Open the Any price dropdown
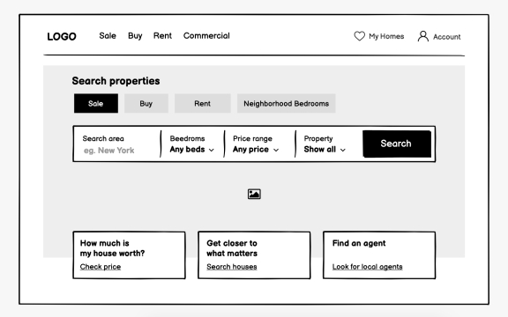Image resolution: width=508 pixels, height=317 pixels. [256, 150]
